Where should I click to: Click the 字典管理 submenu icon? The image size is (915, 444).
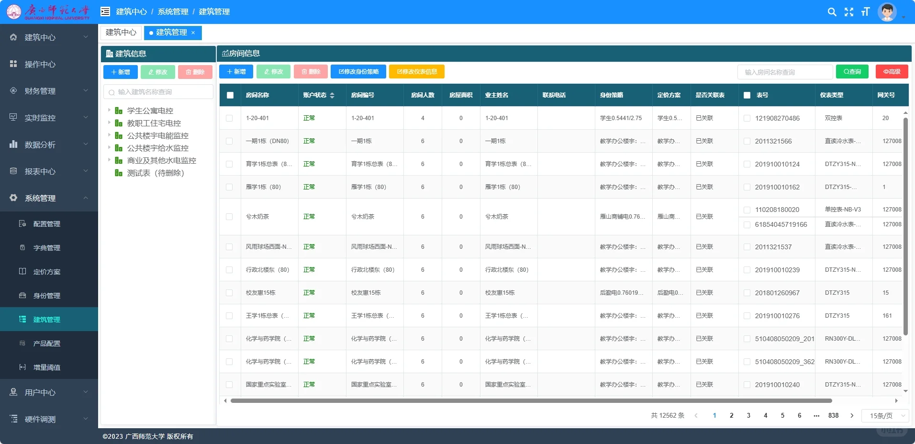coord(22,247)
